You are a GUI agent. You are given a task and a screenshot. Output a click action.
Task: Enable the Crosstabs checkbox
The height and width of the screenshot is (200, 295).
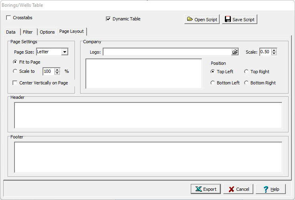point(9,18)
